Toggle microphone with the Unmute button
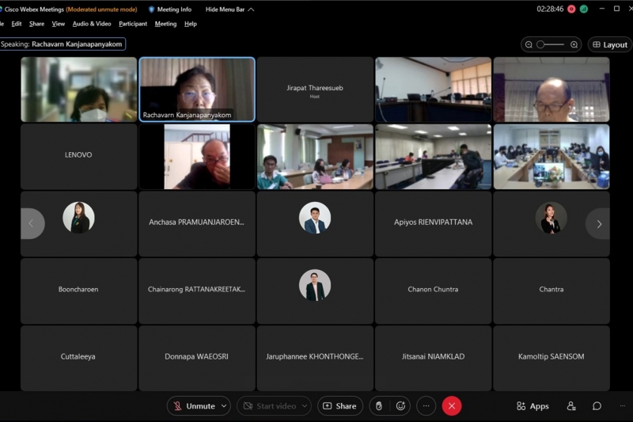 pyautogui.click(x=194, y=406)
